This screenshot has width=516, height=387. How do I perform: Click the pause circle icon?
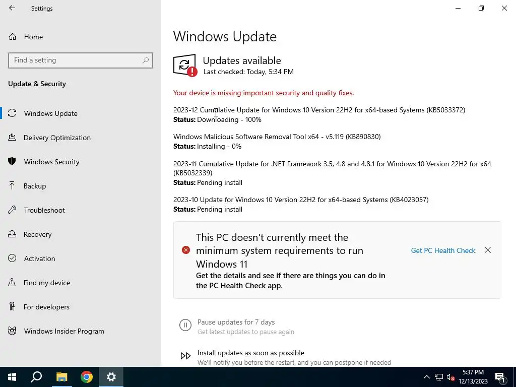point(185,325)
